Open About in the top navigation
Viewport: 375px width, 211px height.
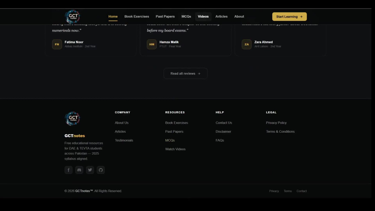(239, 16)
